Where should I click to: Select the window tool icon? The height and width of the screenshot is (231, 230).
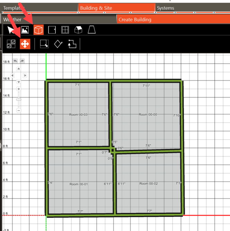point(65,30)
